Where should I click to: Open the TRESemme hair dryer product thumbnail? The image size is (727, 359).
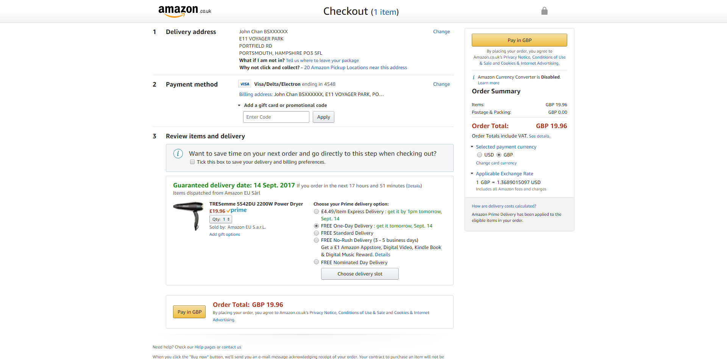click(x=189, y=216)
